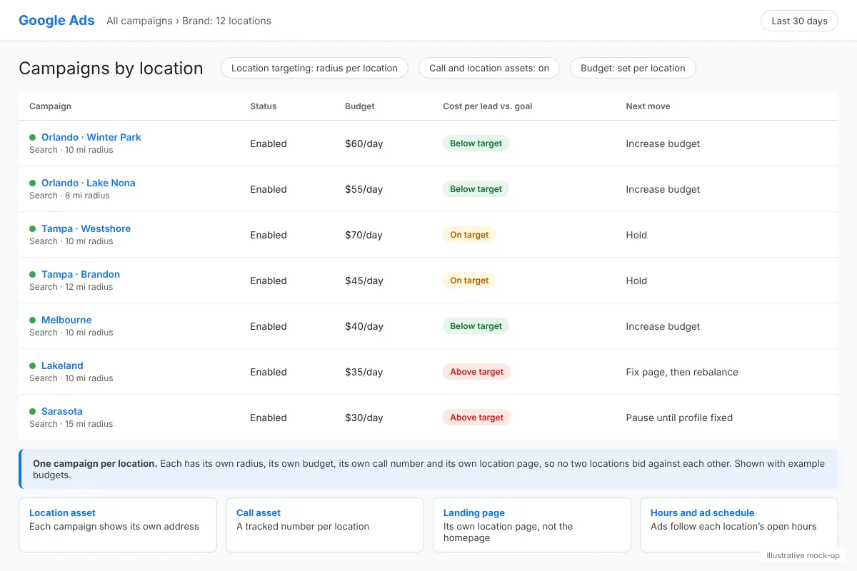Click the $70/day budget cell
857x571 pixels.
pyautogui.click(x=364, y=235)
